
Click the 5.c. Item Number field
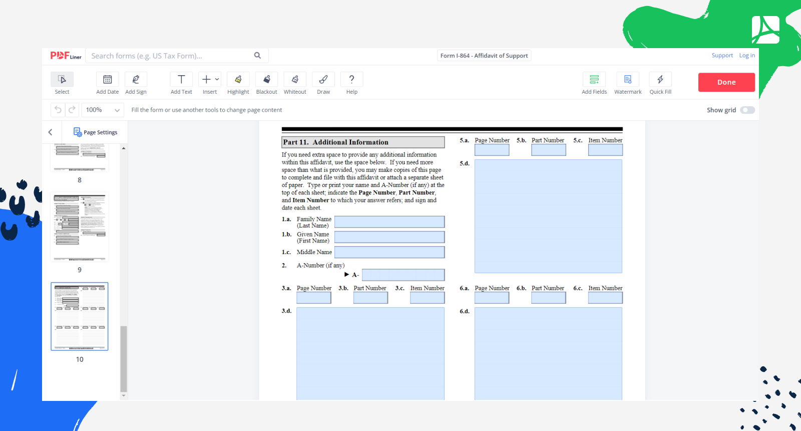click(x=606, y=150)
